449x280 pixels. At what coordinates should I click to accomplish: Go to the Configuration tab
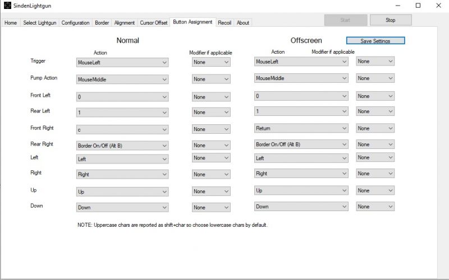75,23
